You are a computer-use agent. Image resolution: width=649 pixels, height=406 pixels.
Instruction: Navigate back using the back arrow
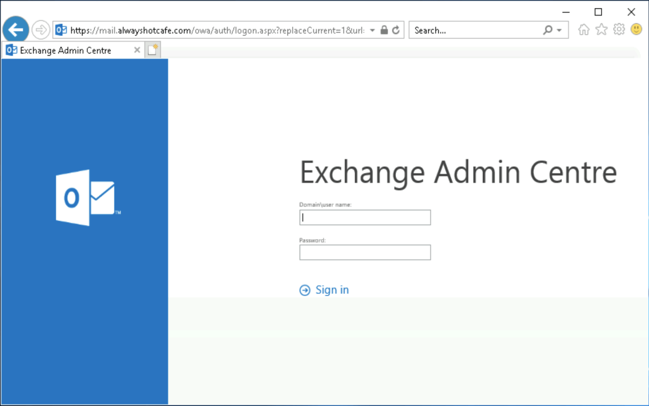(x=16, y=29)
